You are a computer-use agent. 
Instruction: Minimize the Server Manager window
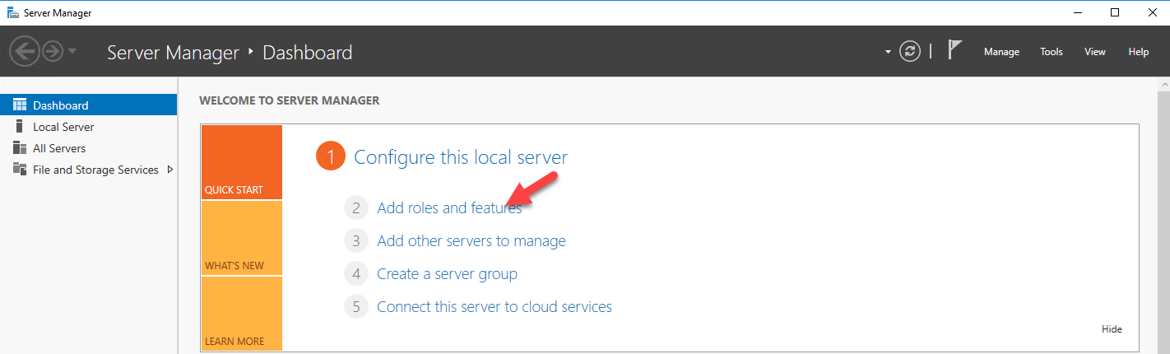(x=1077, y=12)
